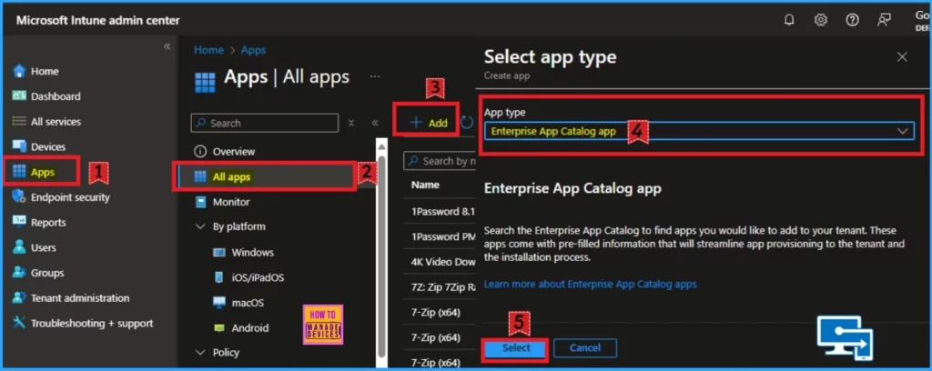Click the Refresh icon next to Add
The height and width of the screenshot is (371, 932).
coord(467,123)
